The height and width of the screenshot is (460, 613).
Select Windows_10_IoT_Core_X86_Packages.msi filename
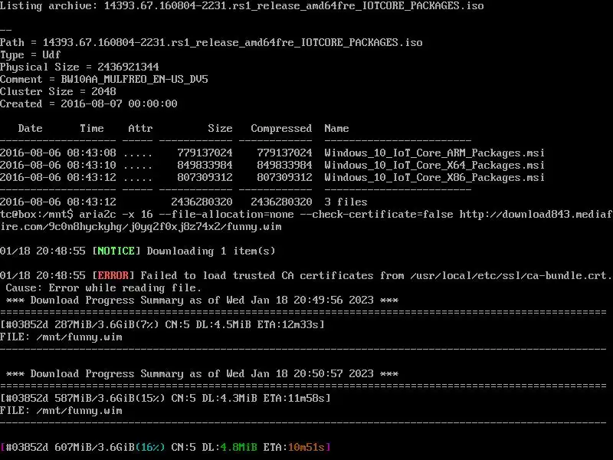point(434,178)
